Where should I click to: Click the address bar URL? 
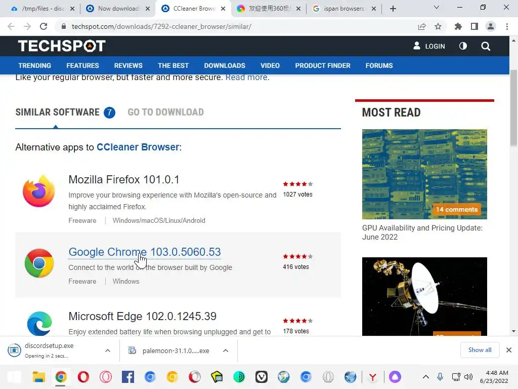click(161, 26)
